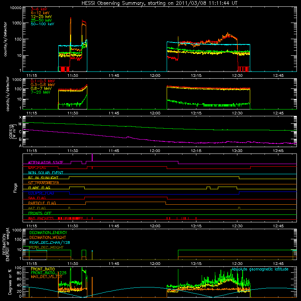This screenshot has height=301, width=301.
Task: Click the HESSI Observing Summary title
Action: point(159,3)
